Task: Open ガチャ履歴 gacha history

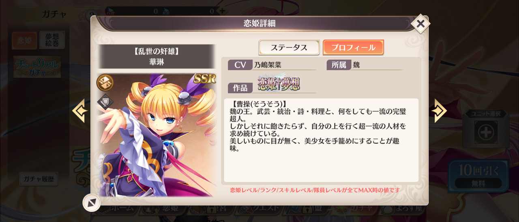Action: [39, 179]
